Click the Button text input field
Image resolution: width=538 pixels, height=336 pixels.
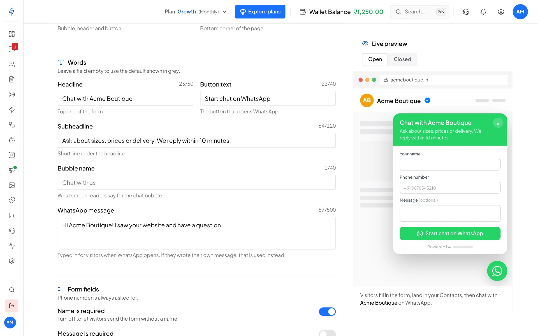pos(268,99)
